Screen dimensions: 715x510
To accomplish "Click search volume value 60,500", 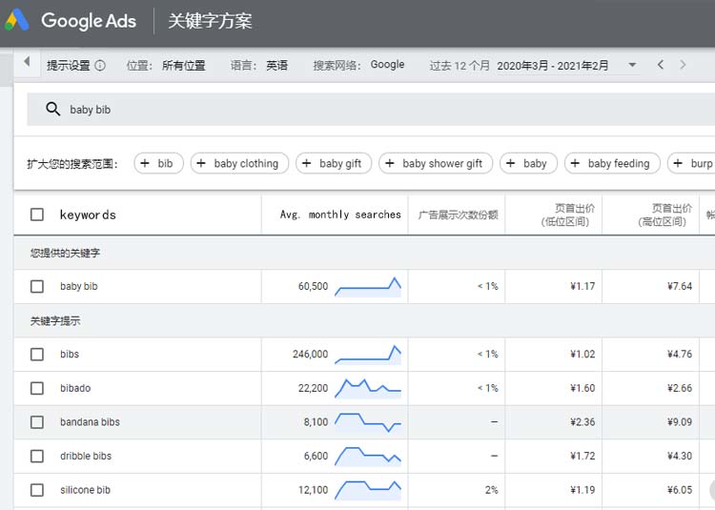I will (x=313, y=287).
